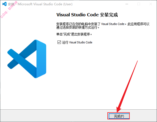Click the Microsoft Visual Studio Code (User) title text
This screenshot has height=122, width=157.
(x=45, y=4)
